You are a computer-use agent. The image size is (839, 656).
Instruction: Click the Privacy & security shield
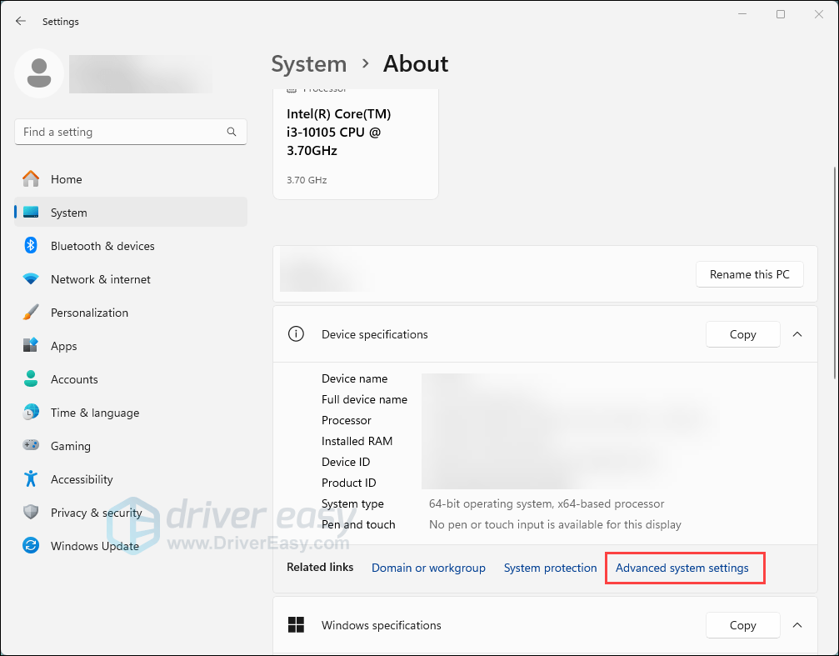(x=31, y=513)
